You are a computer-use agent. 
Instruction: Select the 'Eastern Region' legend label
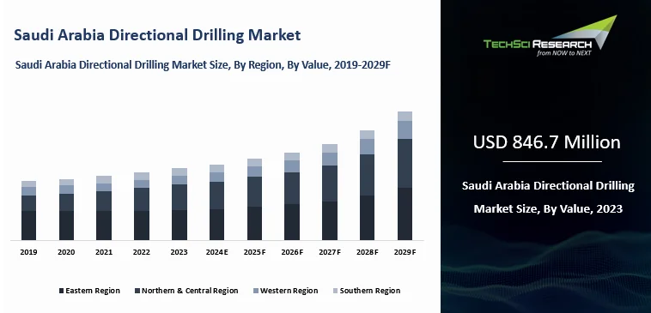pyautogui.click(x=93, y=291)
